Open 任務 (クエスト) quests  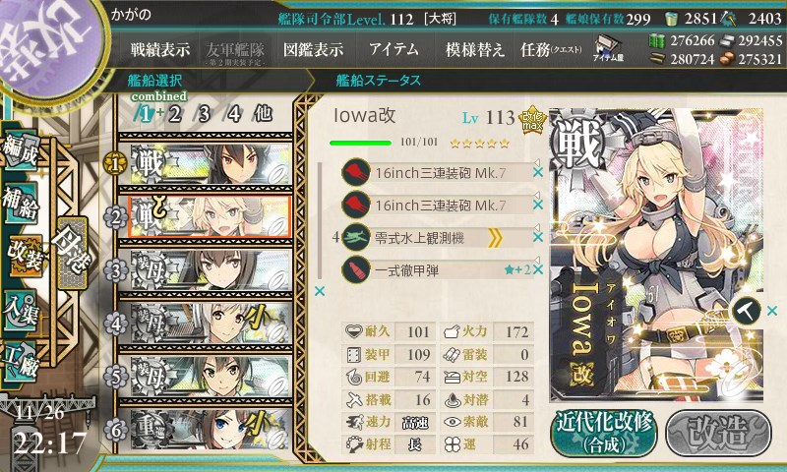(551, 49)
